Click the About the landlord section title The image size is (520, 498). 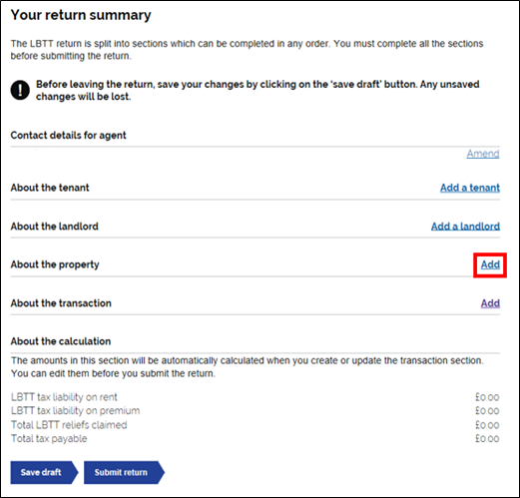[55, 227]
